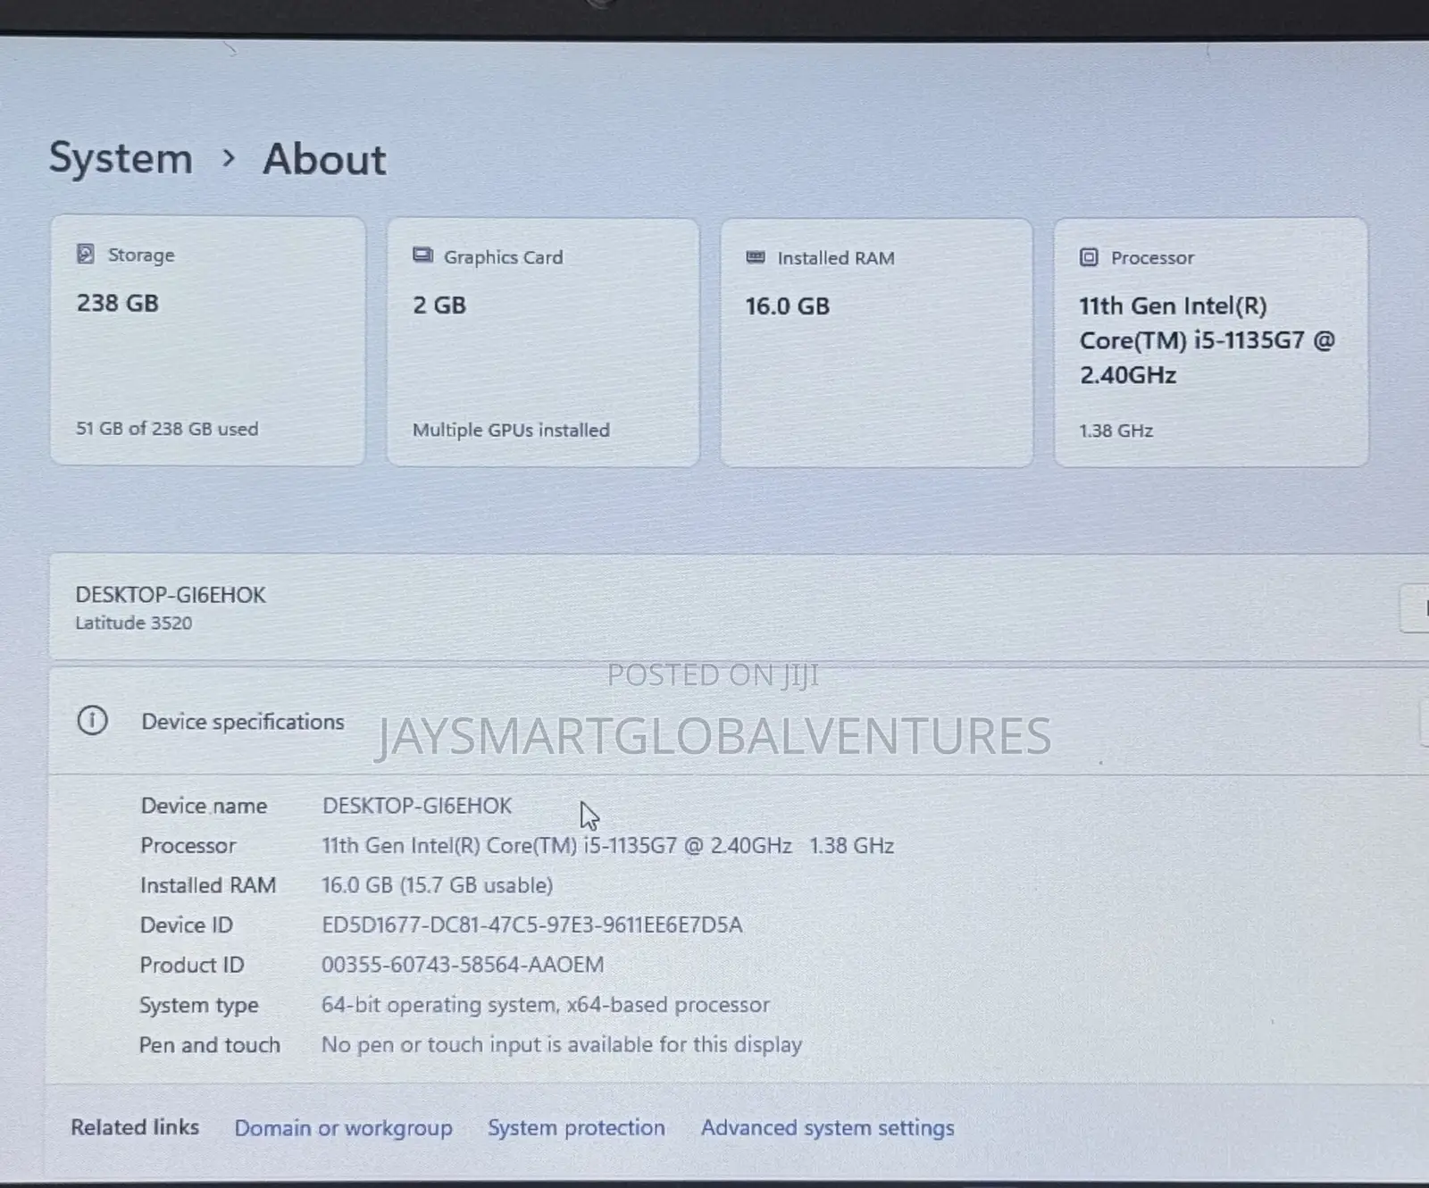The height and width of the screenshot is (1188, 1429).
Task: Click the No pen or touch input text
Action: pos(562,1045)
